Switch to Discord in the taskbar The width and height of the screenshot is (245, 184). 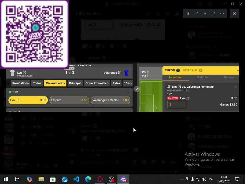pos(123,179)
